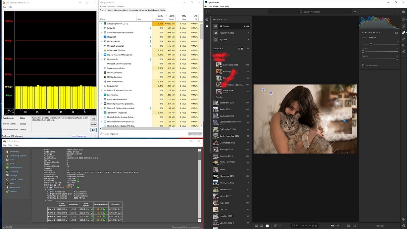The image size is (407, 229).
Task: Collapse the Cores section in Speccy
Action: pyautogui.click(x=45, y=200)
